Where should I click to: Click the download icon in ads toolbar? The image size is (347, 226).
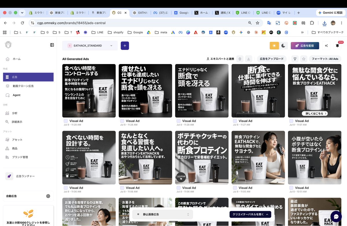pyautogui.click(x=249, y=59)
